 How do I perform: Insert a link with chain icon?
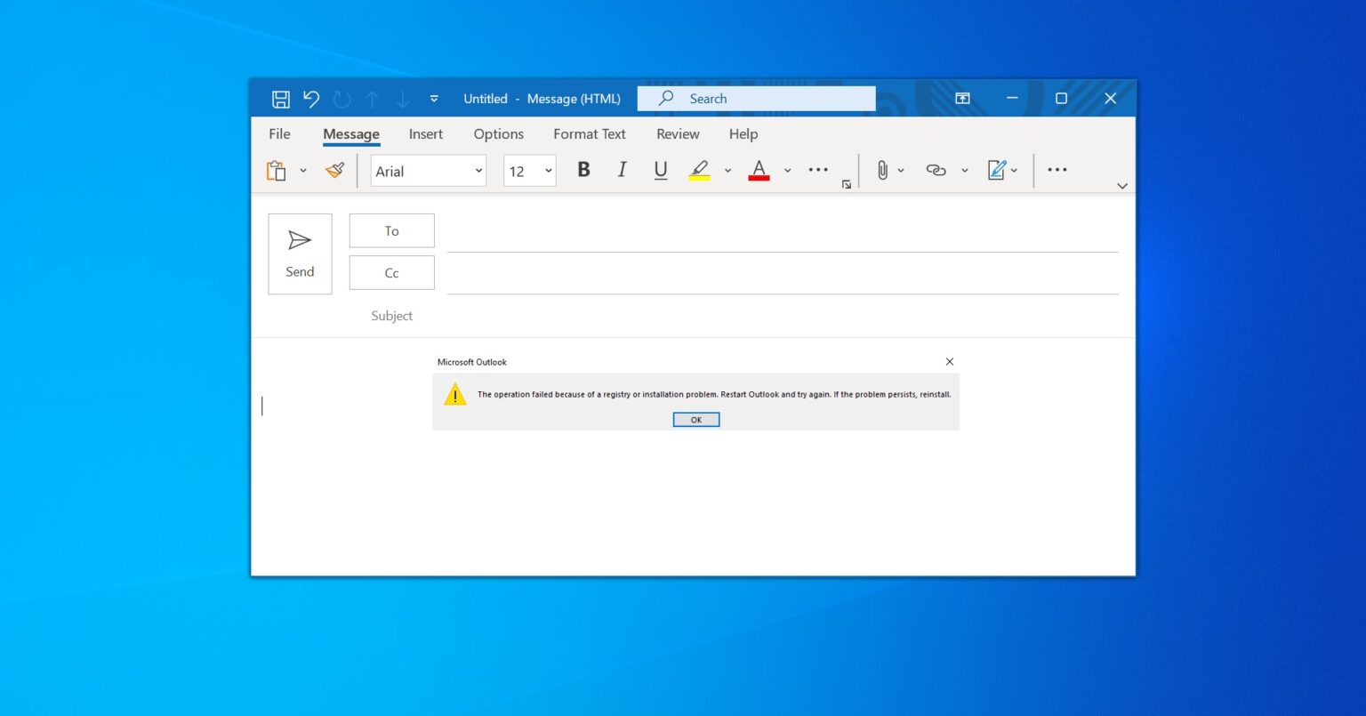pos(936,170)
